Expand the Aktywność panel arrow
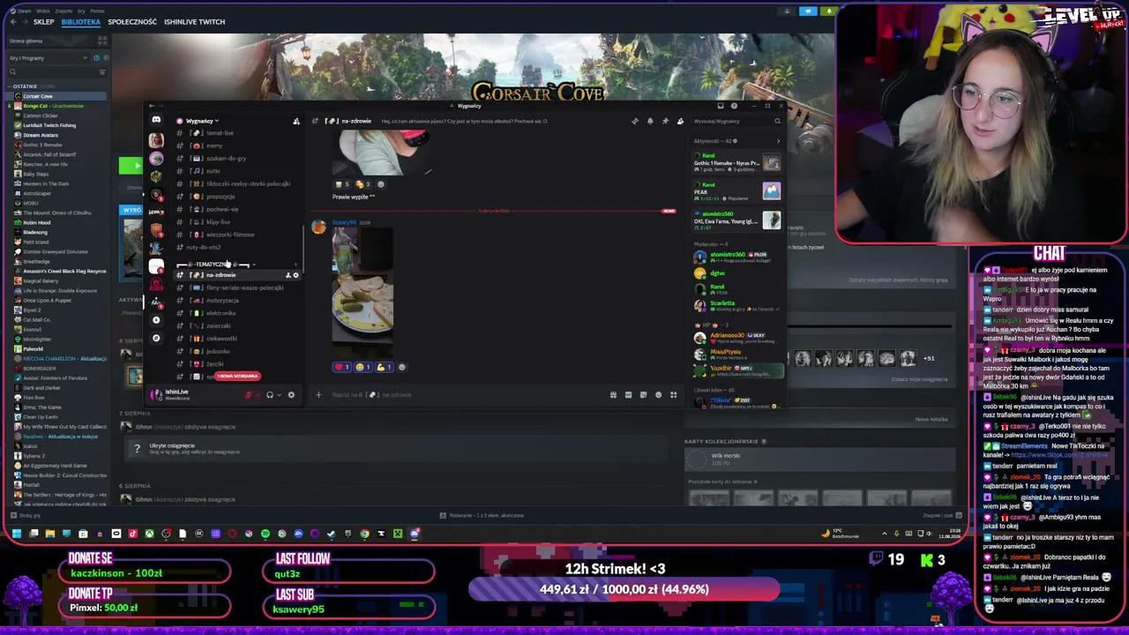 777,141
